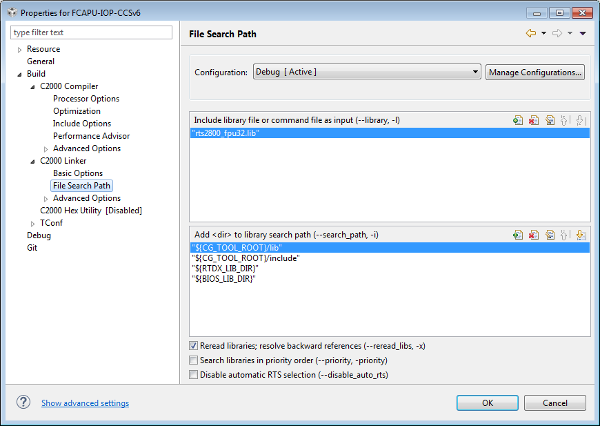The width and height of the screenshot is (600, 426).
Task: Click Move Down icon in library search path list
Action: (x=580, y=235)
